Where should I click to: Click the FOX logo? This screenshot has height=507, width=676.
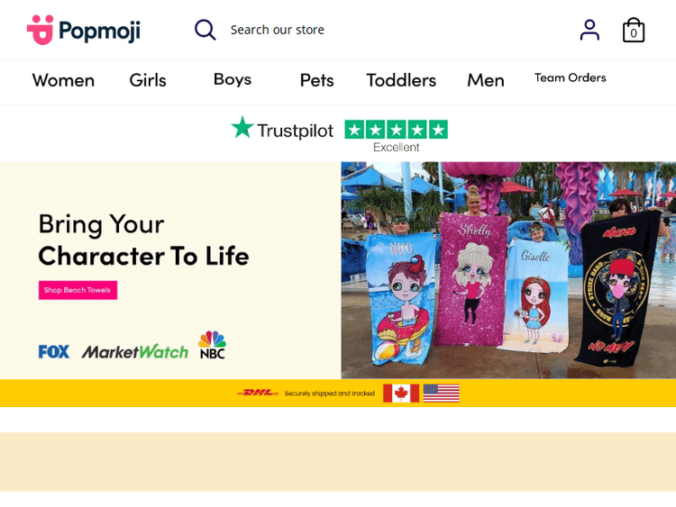[x=54, y=351]
